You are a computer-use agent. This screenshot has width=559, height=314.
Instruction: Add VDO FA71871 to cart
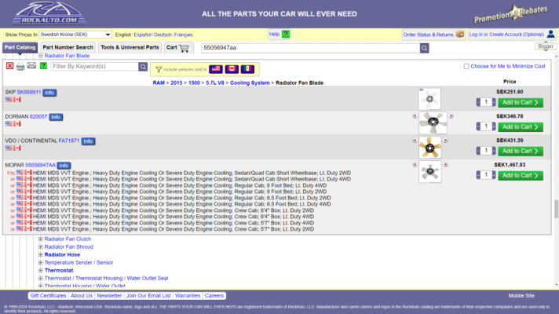[521, 152]
